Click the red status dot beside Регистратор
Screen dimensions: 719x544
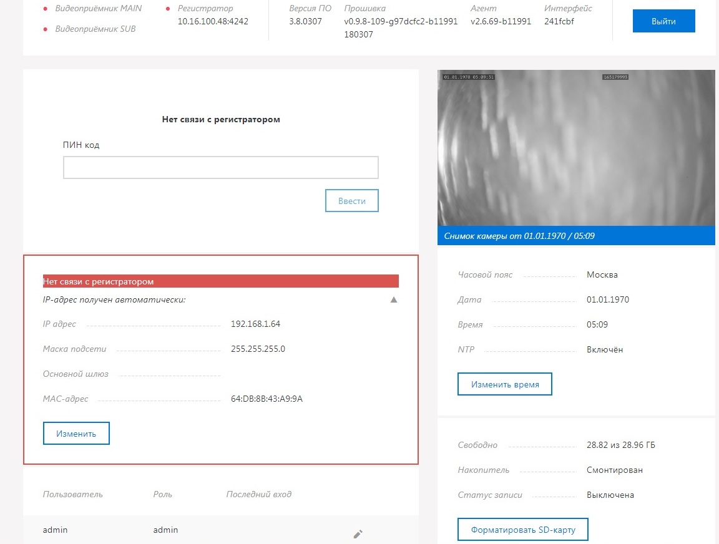168,9
